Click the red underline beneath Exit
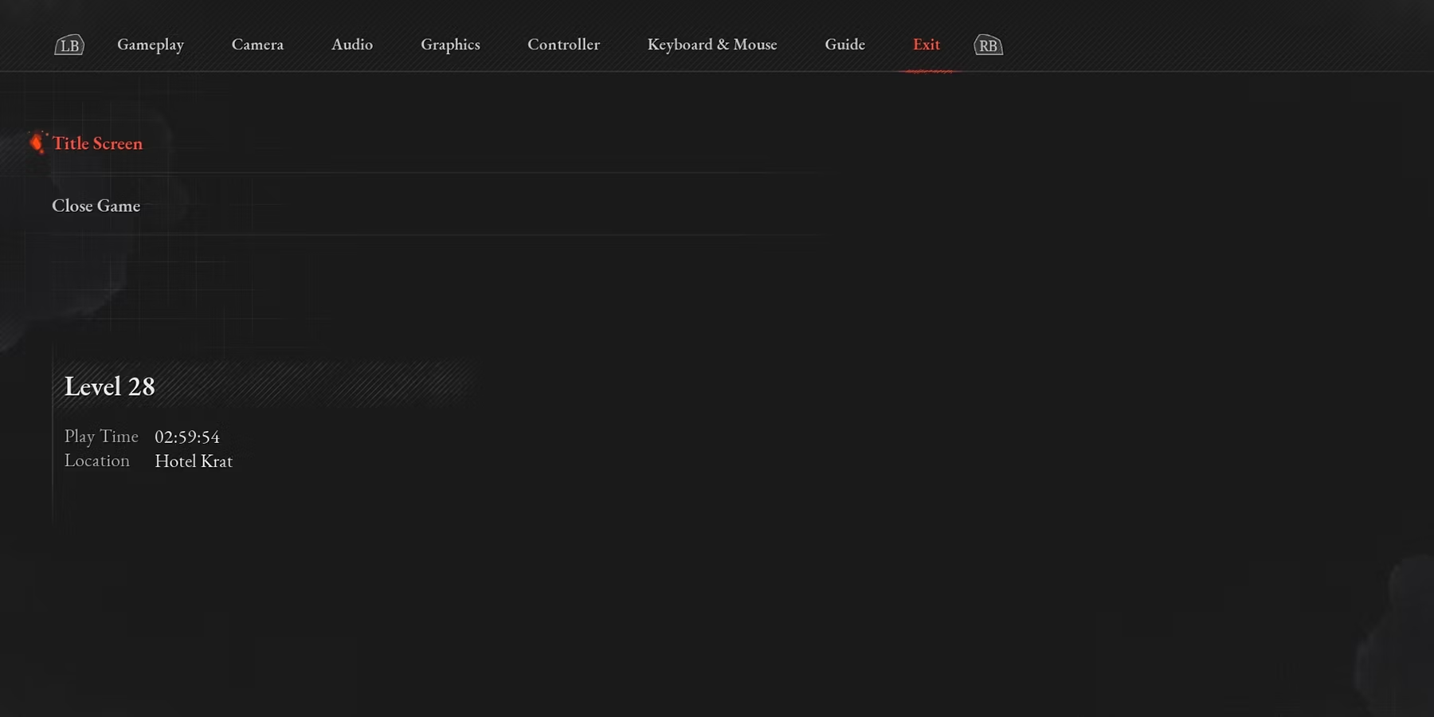This screenshot has height=717, width=1434. click(x=929, y=71)
